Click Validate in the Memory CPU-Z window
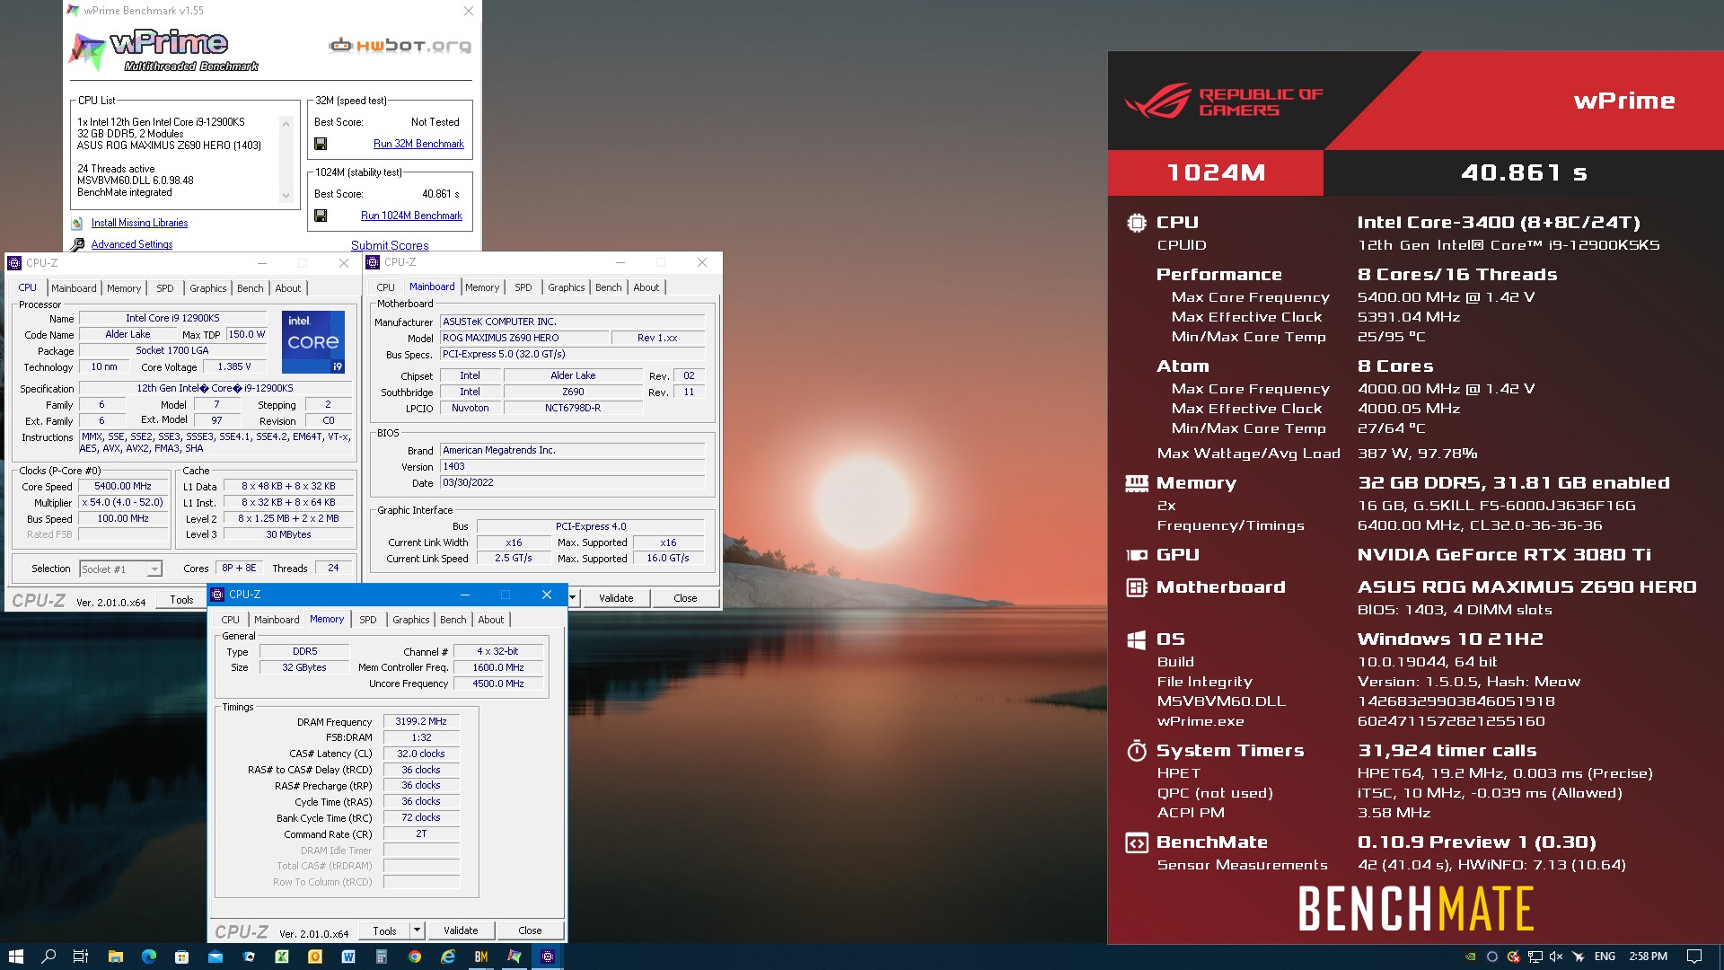The width and height of the screenshot is (1724, 970). point(461,930)
